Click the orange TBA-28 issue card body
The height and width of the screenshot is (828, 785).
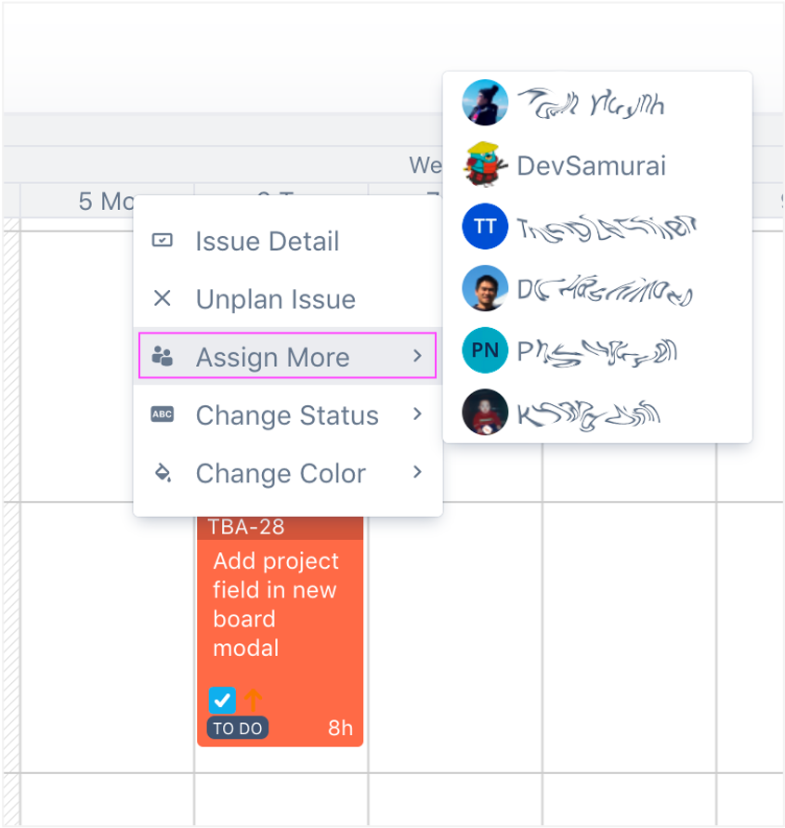[279, 604]
